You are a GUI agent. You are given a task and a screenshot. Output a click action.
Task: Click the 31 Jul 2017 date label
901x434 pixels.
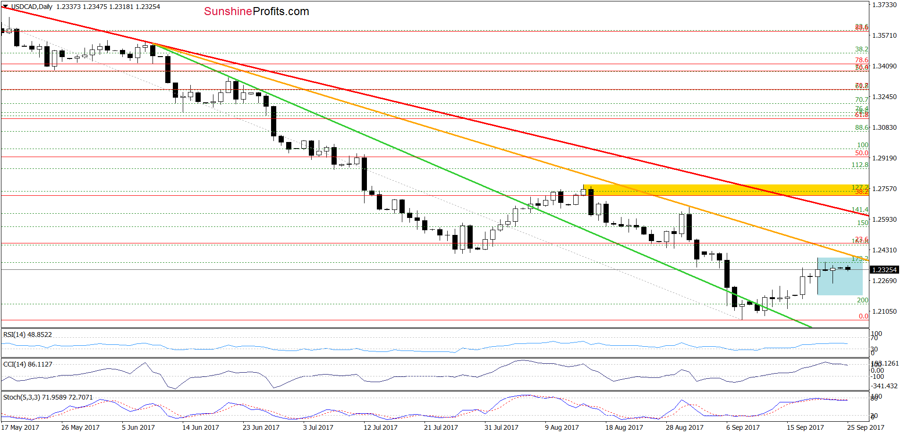click(501, 427)
